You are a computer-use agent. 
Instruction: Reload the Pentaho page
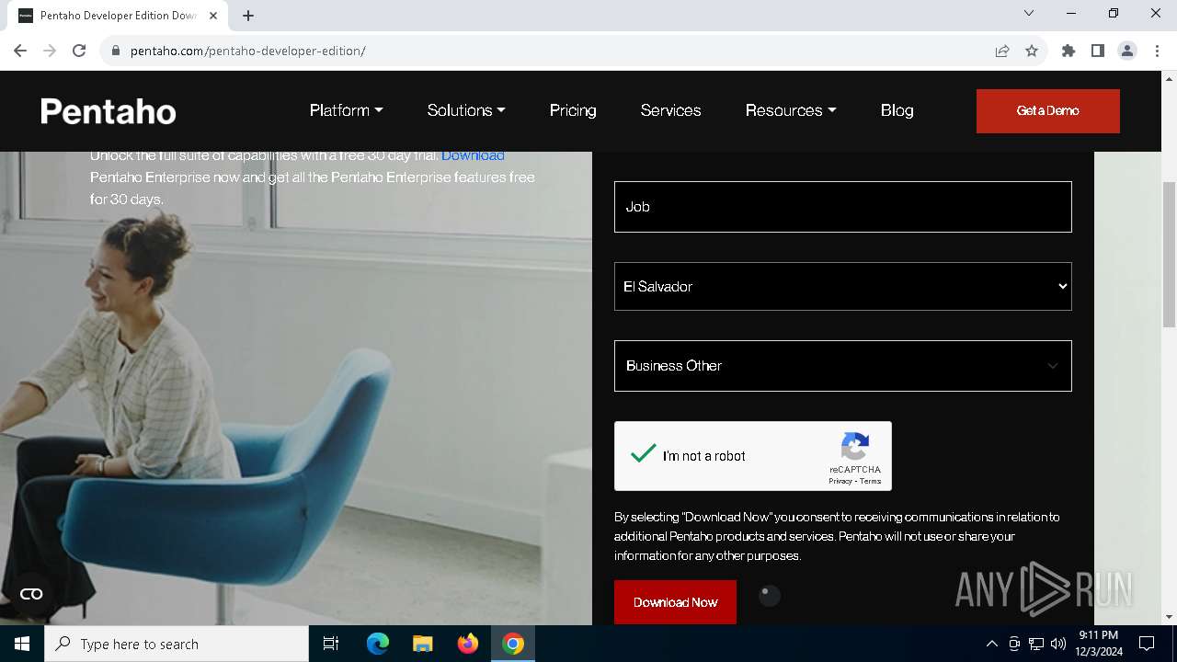coord(79,51)
